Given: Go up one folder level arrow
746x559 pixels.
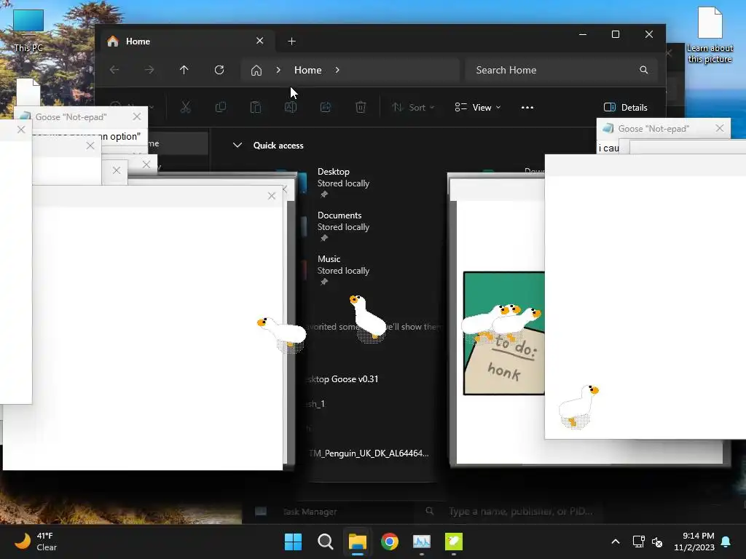Looking at the screenshot, I should tap(184, 70).
